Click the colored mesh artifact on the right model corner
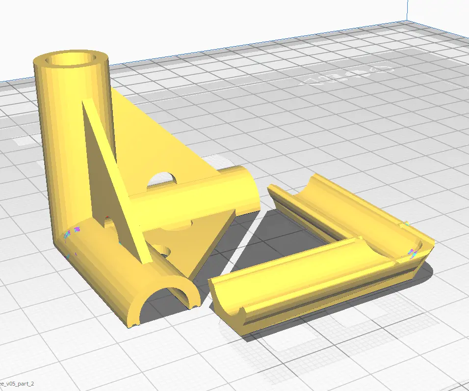Viewport: 469px width, 391px height. [x=411, y=252]
